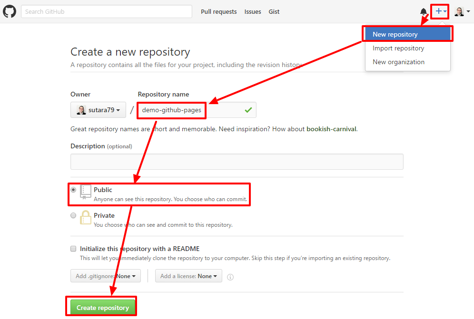Choose Import repository from the menu
This screenshot has height=319, width=474.
coord(407,48)
